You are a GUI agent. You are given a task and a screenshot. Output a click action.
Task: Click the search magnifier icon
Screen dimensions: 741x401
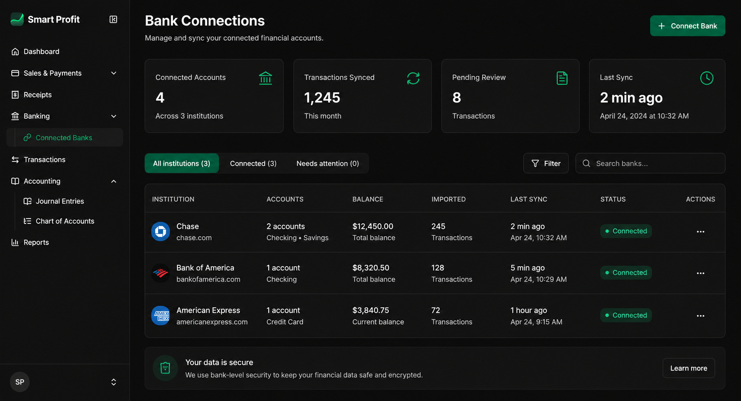pos(587,163)
